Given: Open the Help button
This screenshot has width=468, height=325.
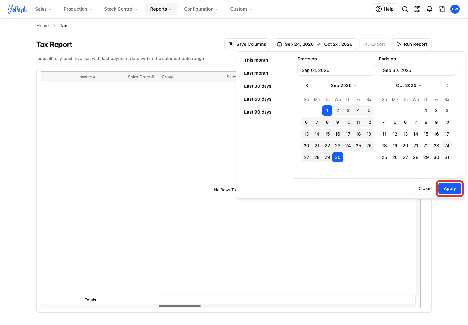Looking at the screenshot, I should pos(384,9).
